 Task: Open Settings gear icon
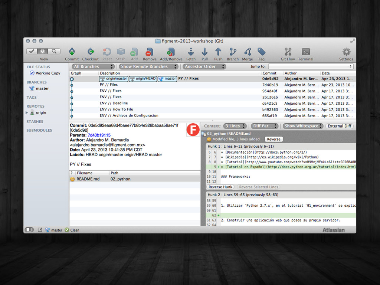click(x=346, y=52)
